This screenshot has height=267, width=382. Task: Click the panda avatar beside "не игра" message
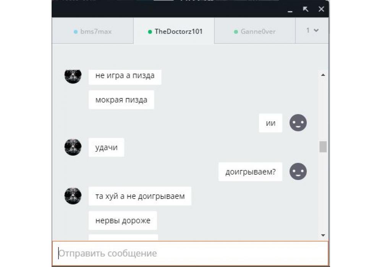(73, 76)
